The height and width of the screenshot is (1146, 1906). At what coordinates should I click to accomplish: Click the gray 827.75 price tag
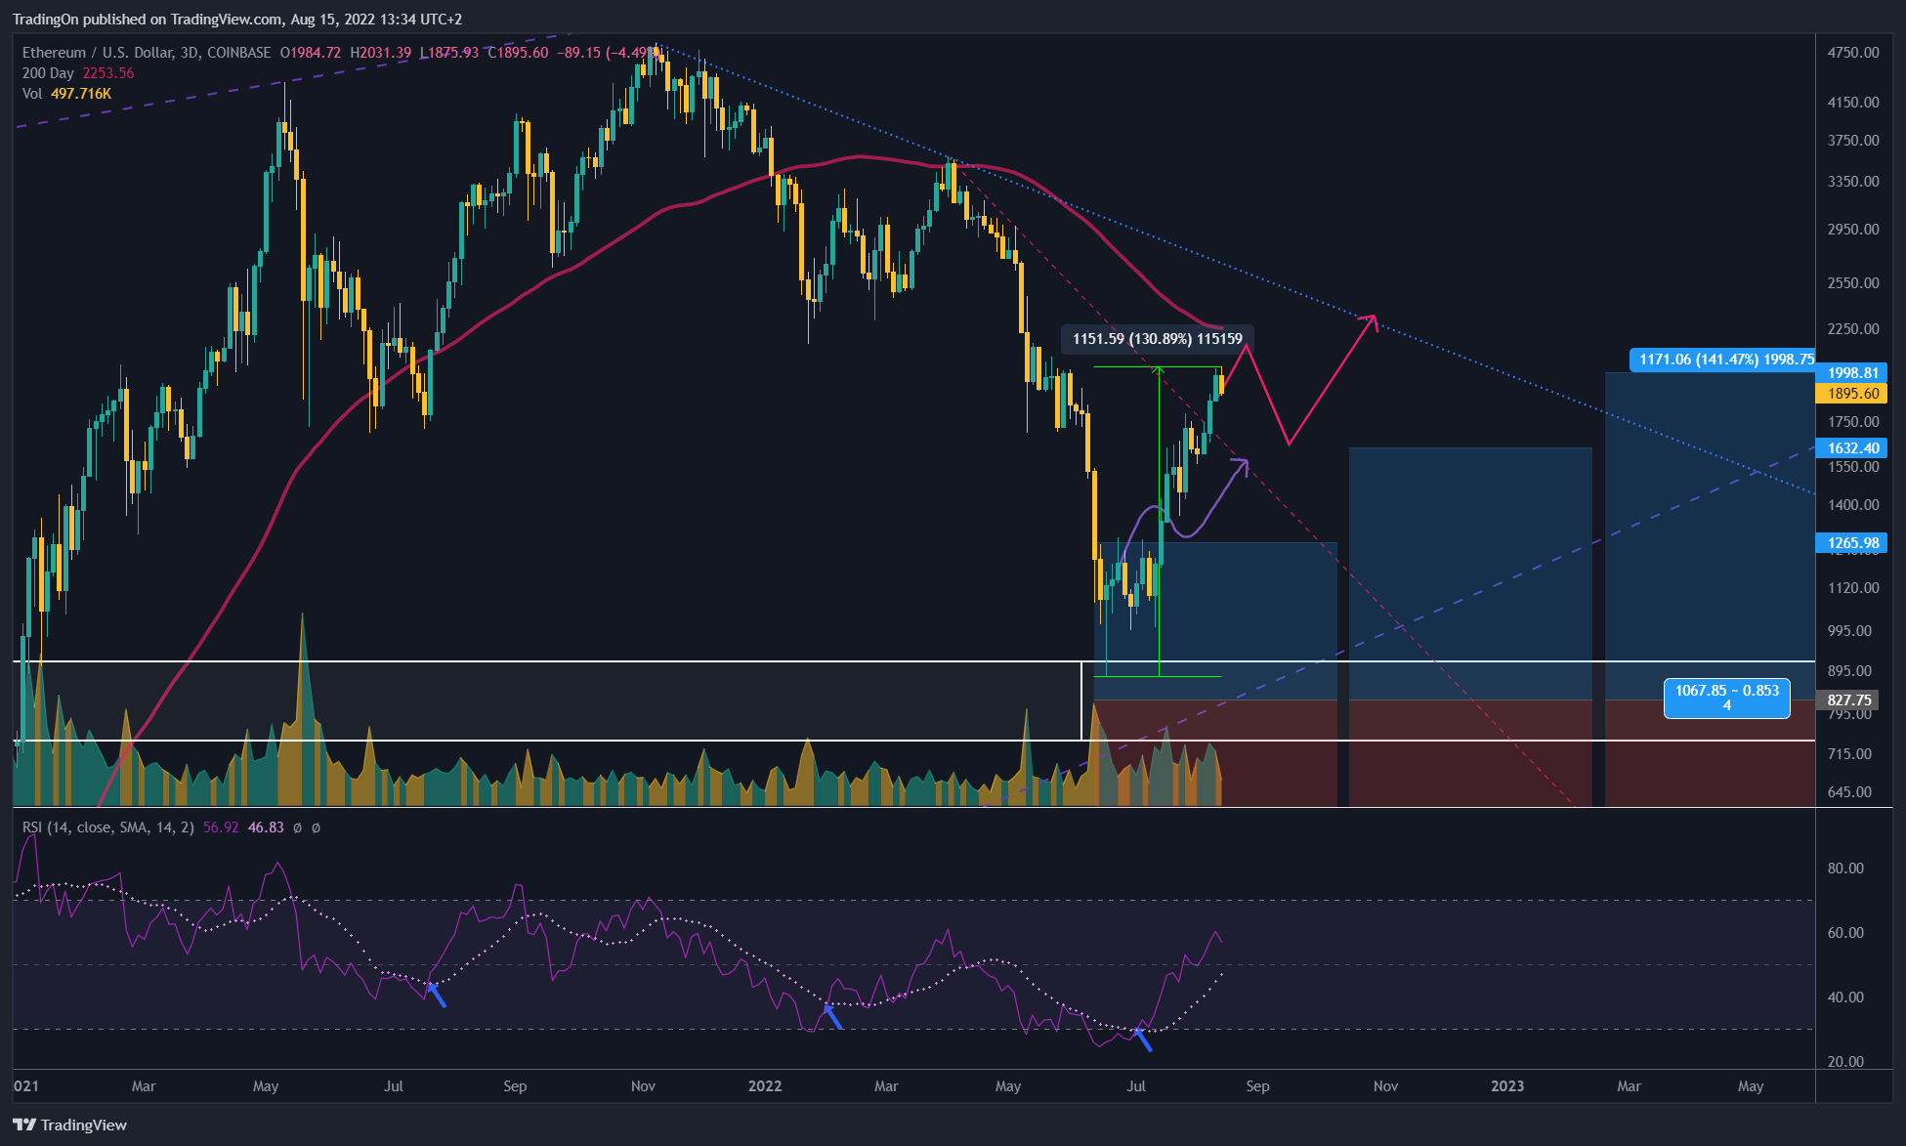(1849, 700)
